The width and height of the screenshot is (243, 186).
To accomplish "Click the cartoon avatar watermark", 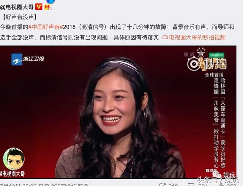I will [x=14, y=159].
